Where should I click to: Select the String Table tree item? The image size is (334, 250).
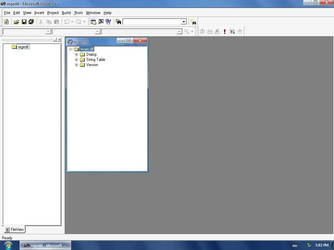tap(96, 60)
